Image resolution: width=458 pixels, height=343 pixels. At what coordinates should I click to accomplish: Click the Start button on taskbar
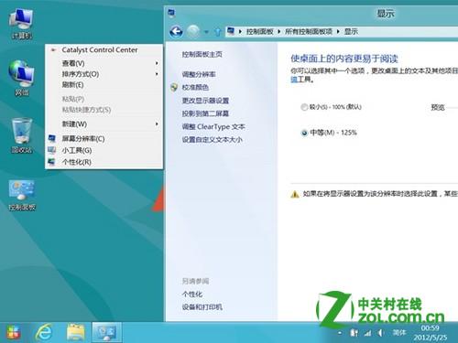click(x=13, y=332)
